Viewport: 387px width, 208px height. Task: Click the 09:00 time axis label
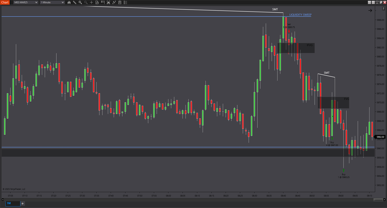pyautogui.click(x=341, y=195)
